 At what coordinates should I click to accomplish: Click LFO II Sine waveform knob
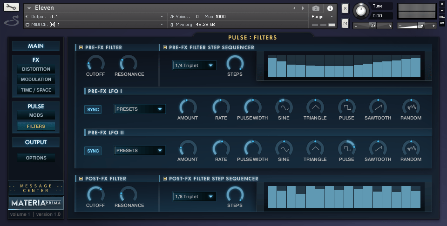(x=284, y=149)
